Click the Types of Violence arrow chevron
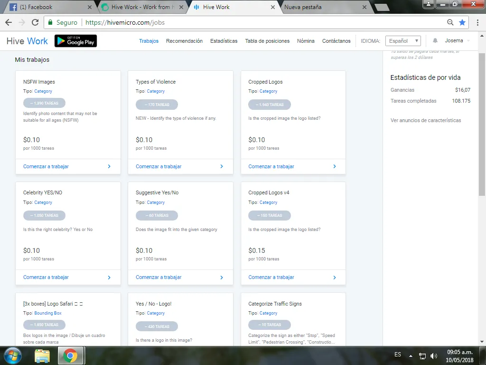 [x=222, y=166]
